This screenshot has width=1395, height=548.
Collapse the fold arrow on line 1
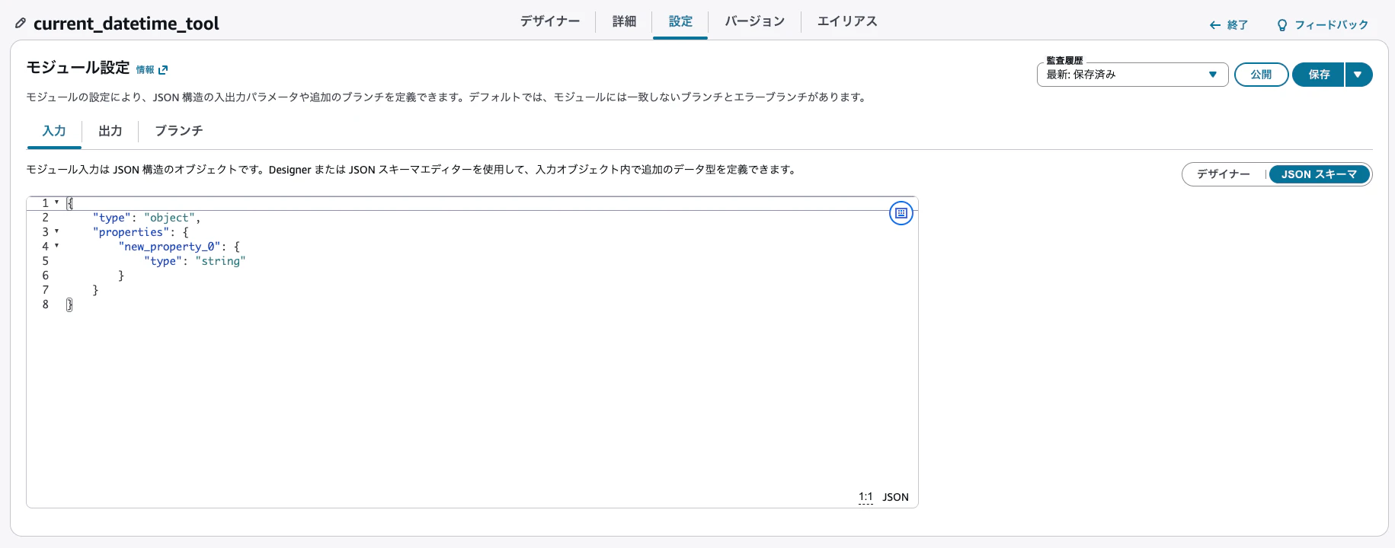point(56,202)
